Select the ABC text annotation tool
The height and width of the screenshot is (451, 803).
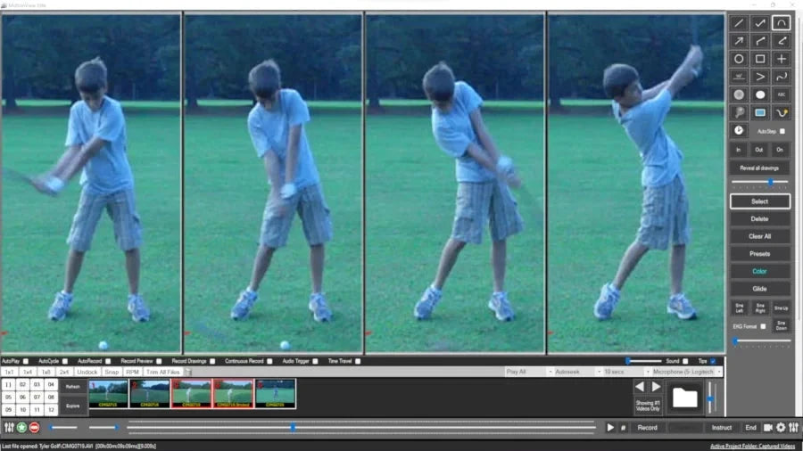coord(782,94)
